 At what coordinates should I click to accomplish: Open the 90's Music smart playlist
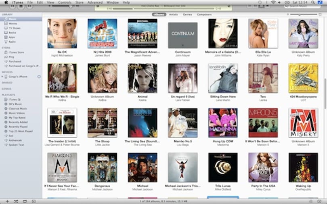(x=21, y=104)
